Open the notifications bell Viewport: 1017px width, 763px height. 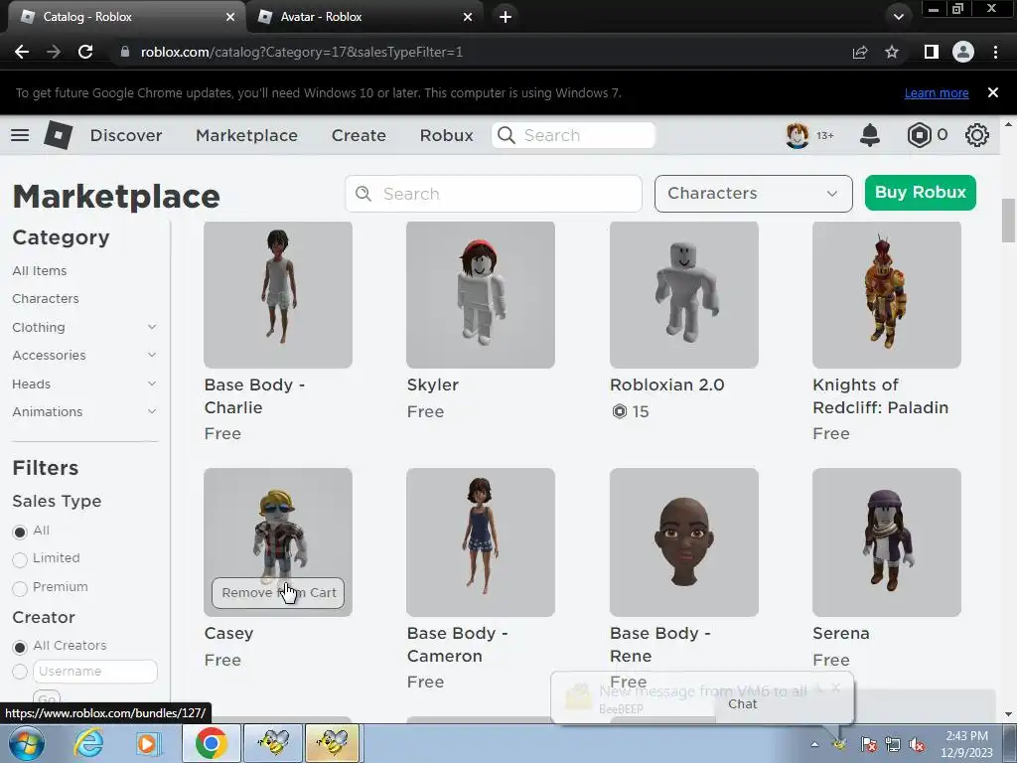coord(870,135)
